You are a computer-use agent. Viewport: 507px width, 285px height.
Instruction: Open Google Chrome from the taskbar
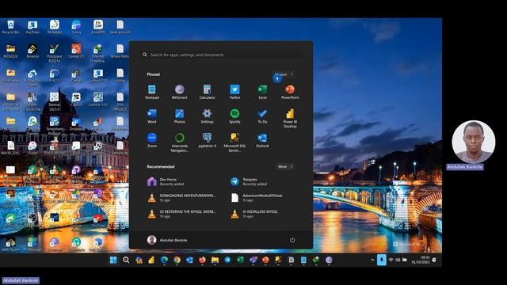pos(177,260)
